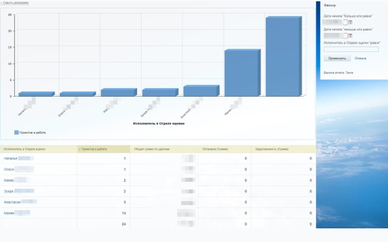Open Наталья's profile link in the table

[x=19, y=158]
